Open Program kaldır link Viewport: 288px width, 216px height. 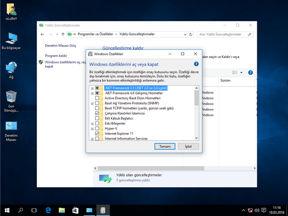tap(56, 56)
